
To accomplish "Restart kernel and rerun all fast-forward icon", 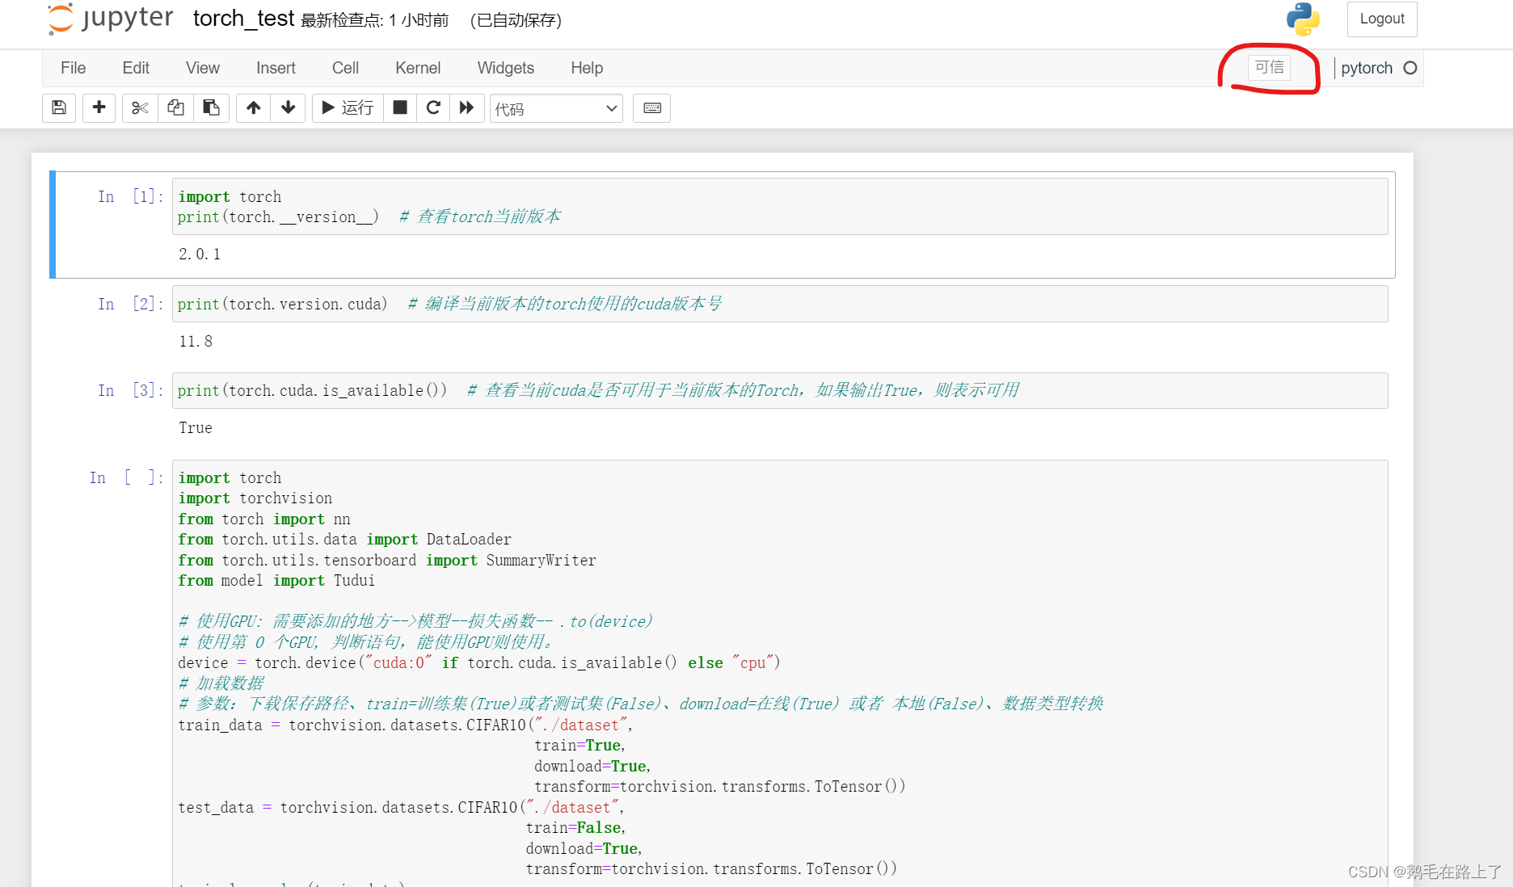I will 467,108.
